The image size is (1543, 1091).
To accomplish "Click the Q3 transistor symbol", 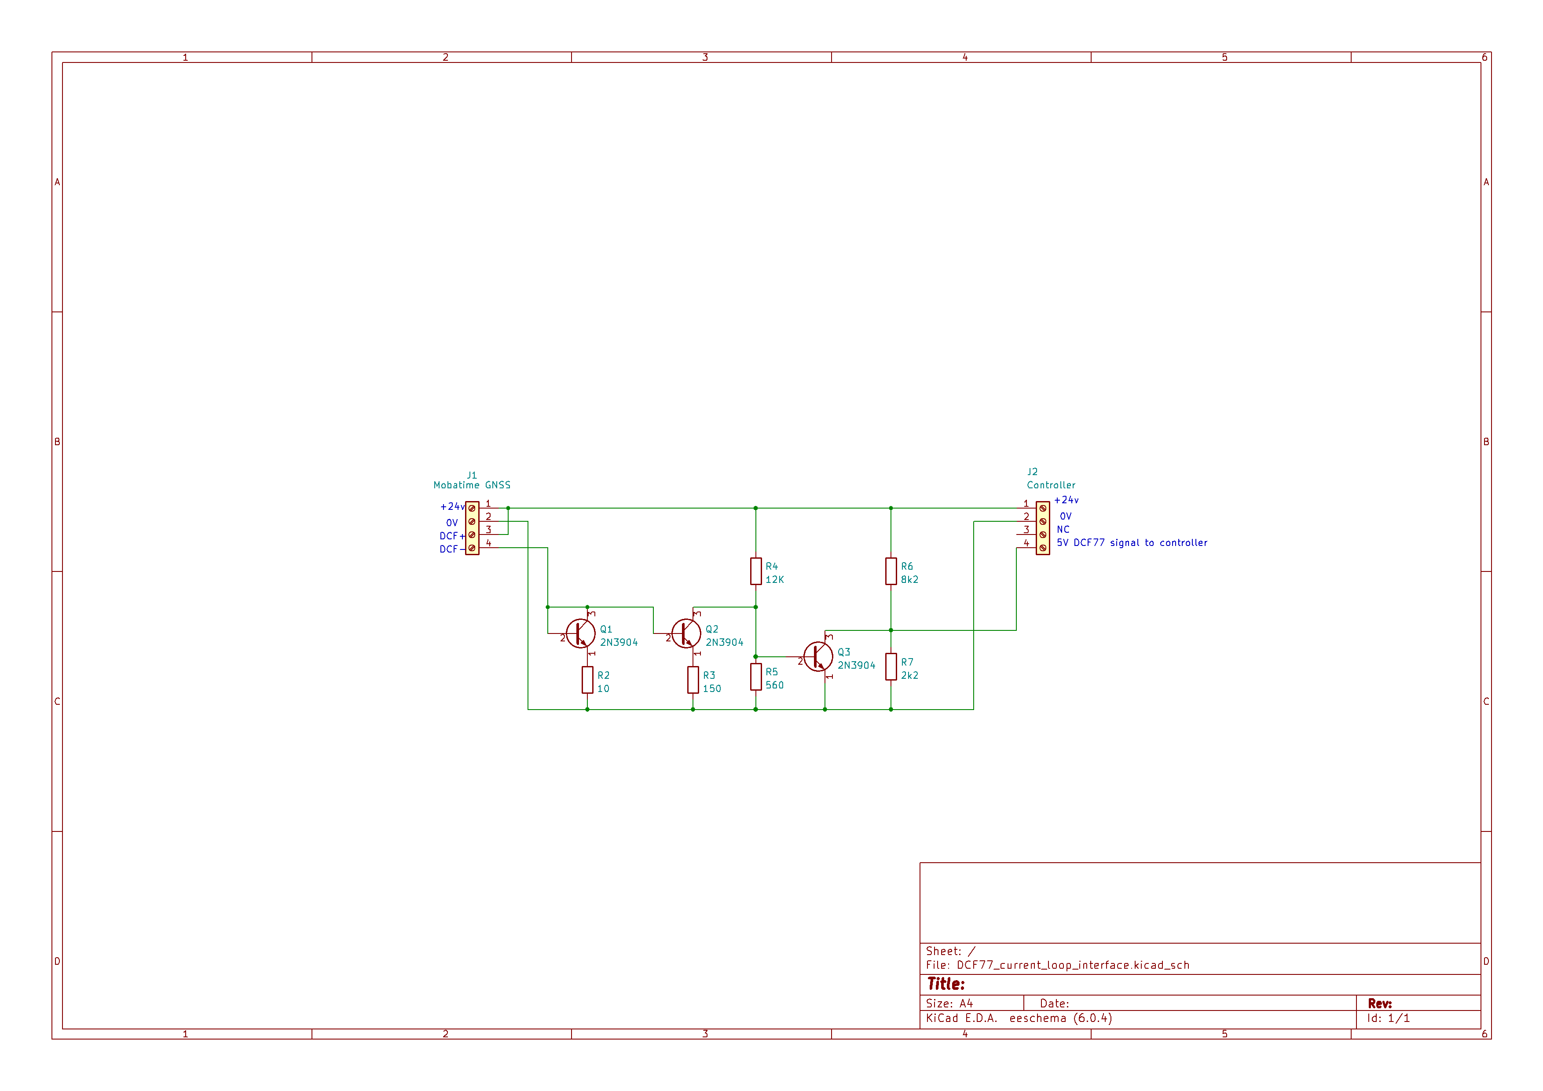I will (x=818, y=657).
